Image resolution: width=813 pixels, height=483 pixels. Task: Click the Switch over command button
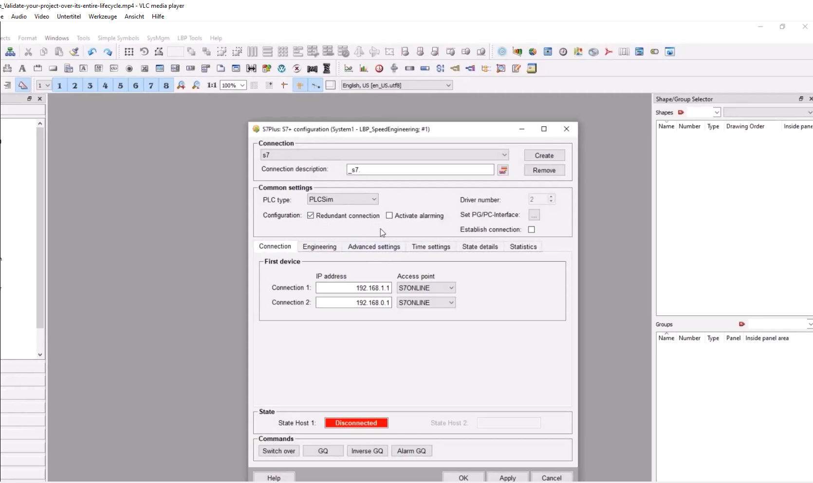(x=279, y=451)
